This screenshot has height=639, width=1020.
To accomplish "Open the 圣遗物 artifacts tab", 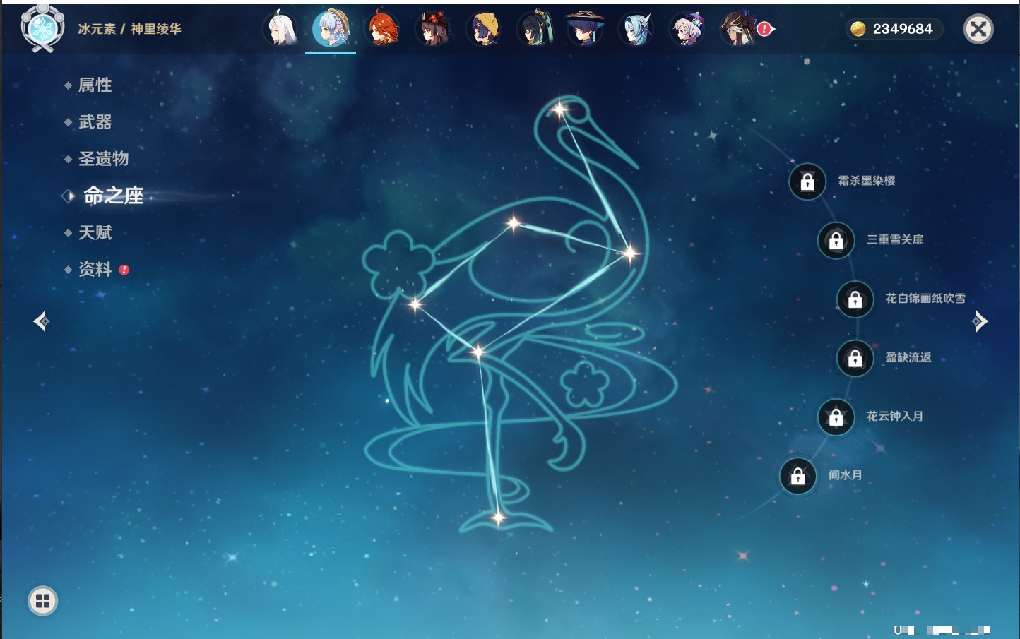I will pyautogui.click(x=103, y=159).
